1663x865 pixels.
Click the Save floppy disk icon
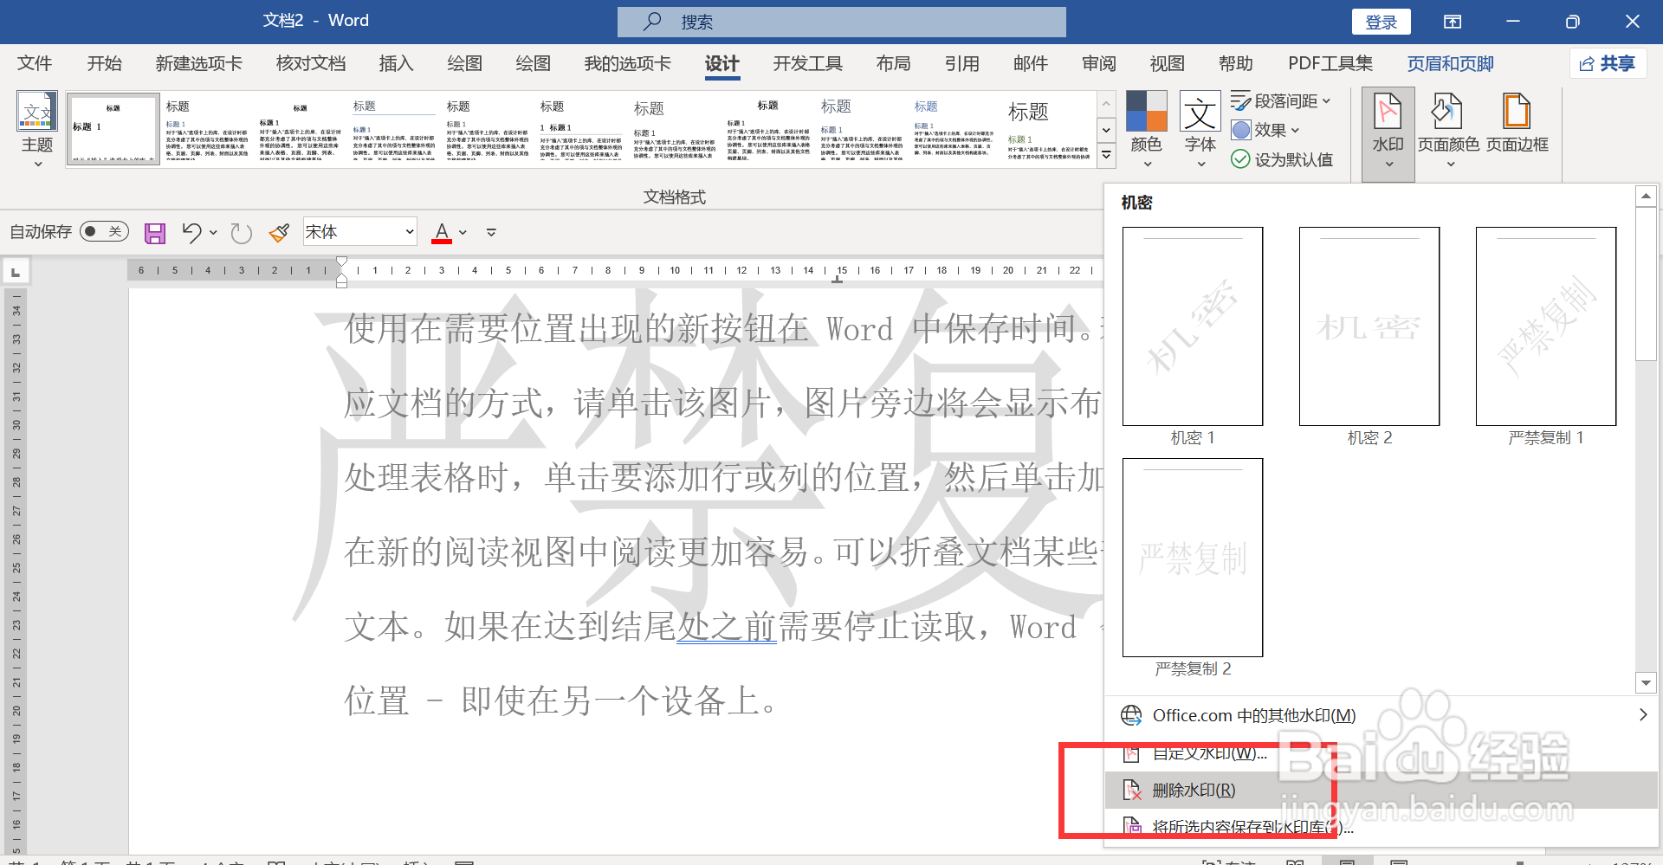point(155,232)
